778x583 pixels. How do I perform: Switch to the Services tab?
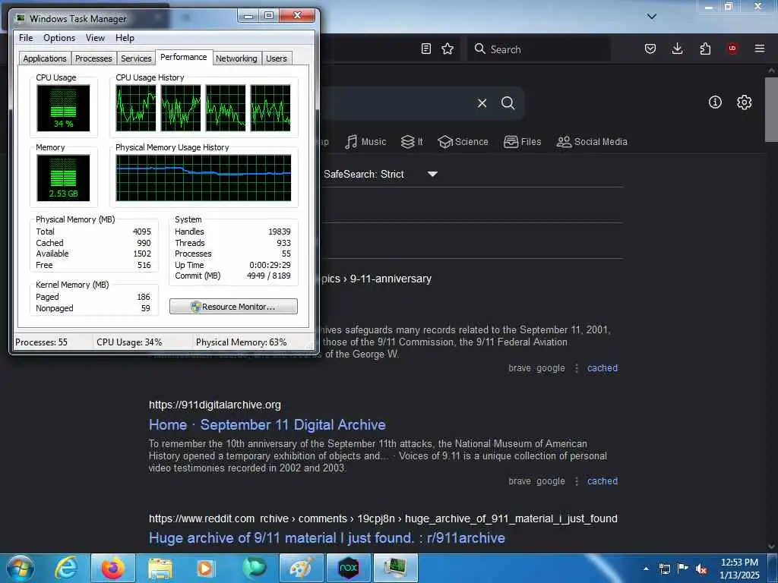pyautogui.click(x=136, y=58)
